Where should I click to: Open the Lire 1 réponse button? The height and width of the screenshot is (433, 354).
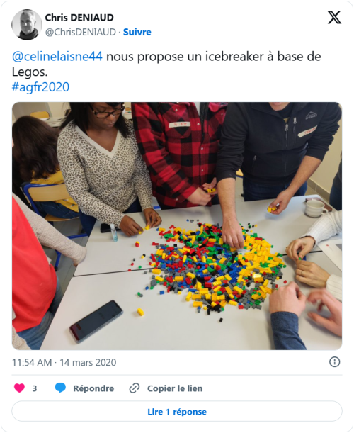[x=177, y=412]
